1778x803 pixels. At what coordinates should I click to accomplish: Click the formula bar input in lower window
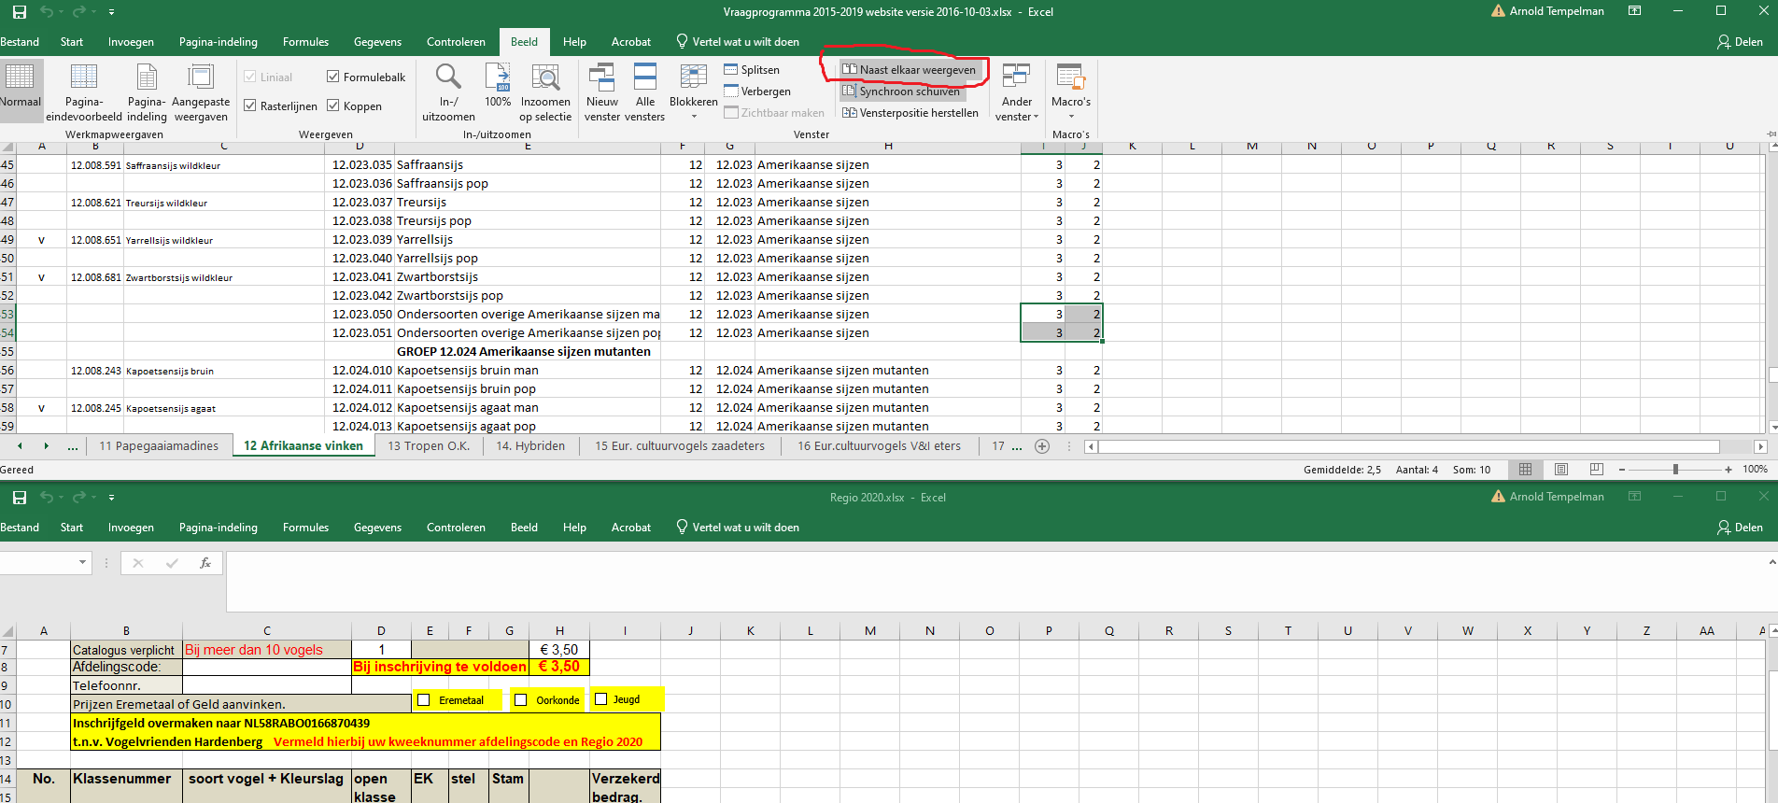click(x=995, y=581)
